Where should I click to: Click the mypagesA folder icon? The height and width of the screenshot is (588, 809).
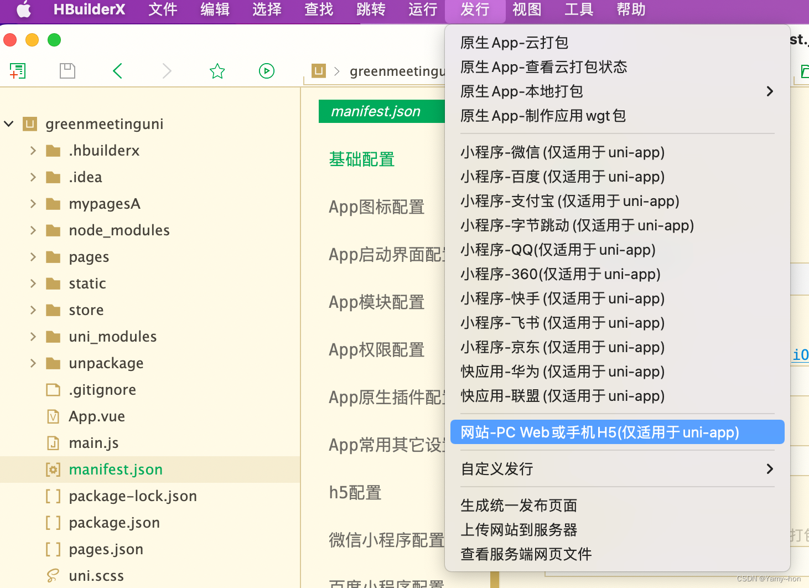[53, 204]
